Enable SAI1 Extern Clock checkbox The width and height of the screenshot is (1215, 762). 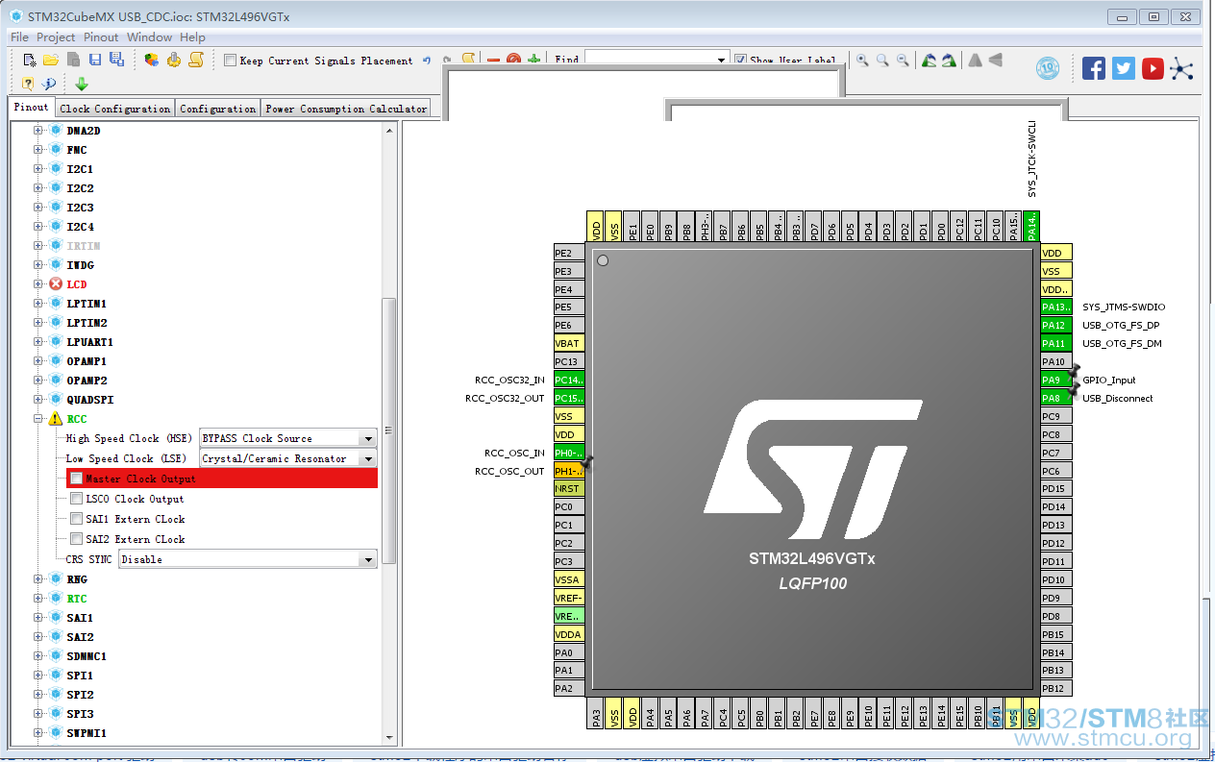click(x=76, y=519)
